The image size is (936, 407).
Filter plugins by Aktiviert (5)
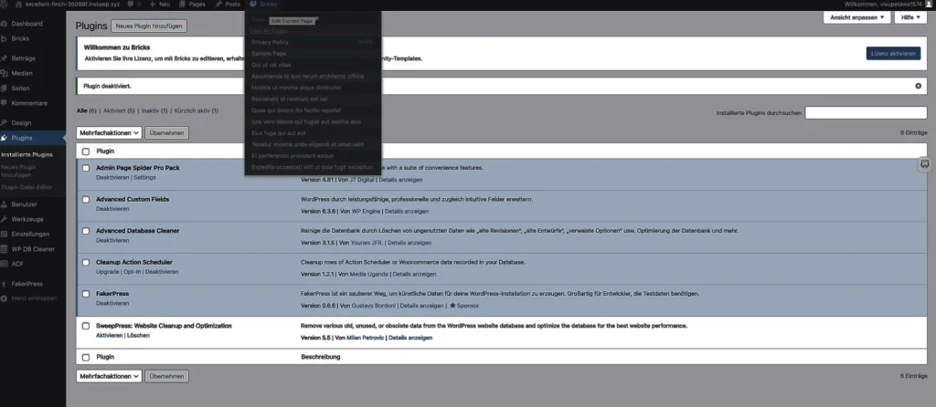point(119,110)
